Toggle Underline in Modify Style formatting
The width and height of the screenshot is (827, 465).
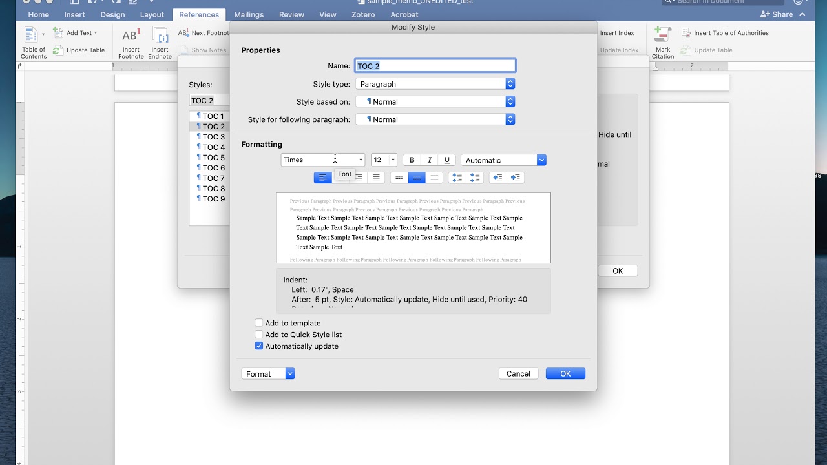coord(447,160)
